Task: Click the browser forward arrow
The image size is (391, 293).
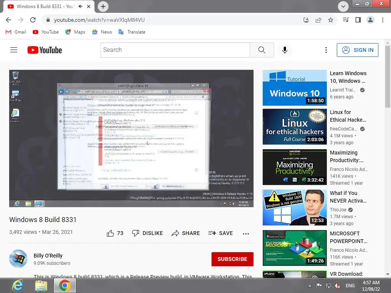Action: point(21,20)
